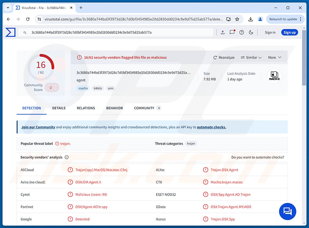309x228 pixels.
Task: Click the warning icon in malicious banner
Action: [x=79, y=57]
